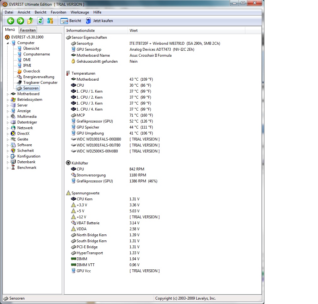Sort by the Informationsliste column header
This screenshot has width=318, height=304.
coord(96,30)
